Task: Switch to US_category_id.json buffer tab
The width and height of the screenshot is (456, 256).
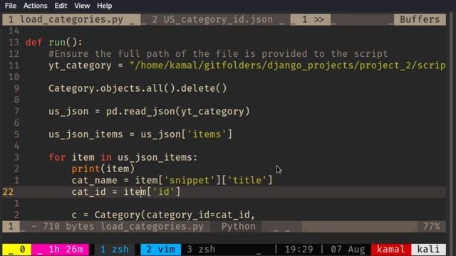Action: tap(215, 19)
